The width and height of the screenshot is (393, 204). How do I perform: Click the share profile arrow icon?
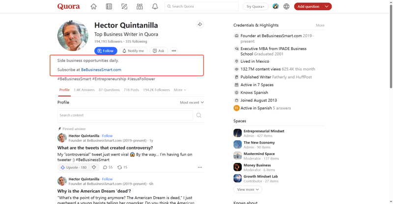(200, 25)
